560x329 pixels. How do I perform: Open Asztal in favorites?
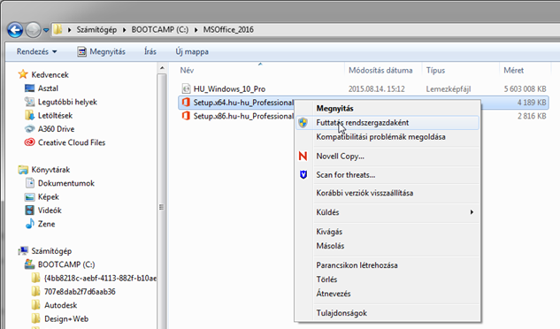[48, 88]
